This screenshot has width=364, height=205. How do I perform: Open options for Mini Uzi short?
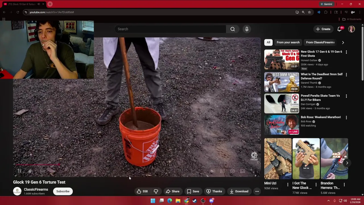point(288,185)
